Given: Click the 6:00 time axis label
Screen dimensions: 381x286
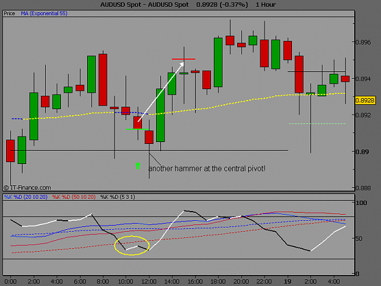Looking at the screenshot, I should coord(80,281).
